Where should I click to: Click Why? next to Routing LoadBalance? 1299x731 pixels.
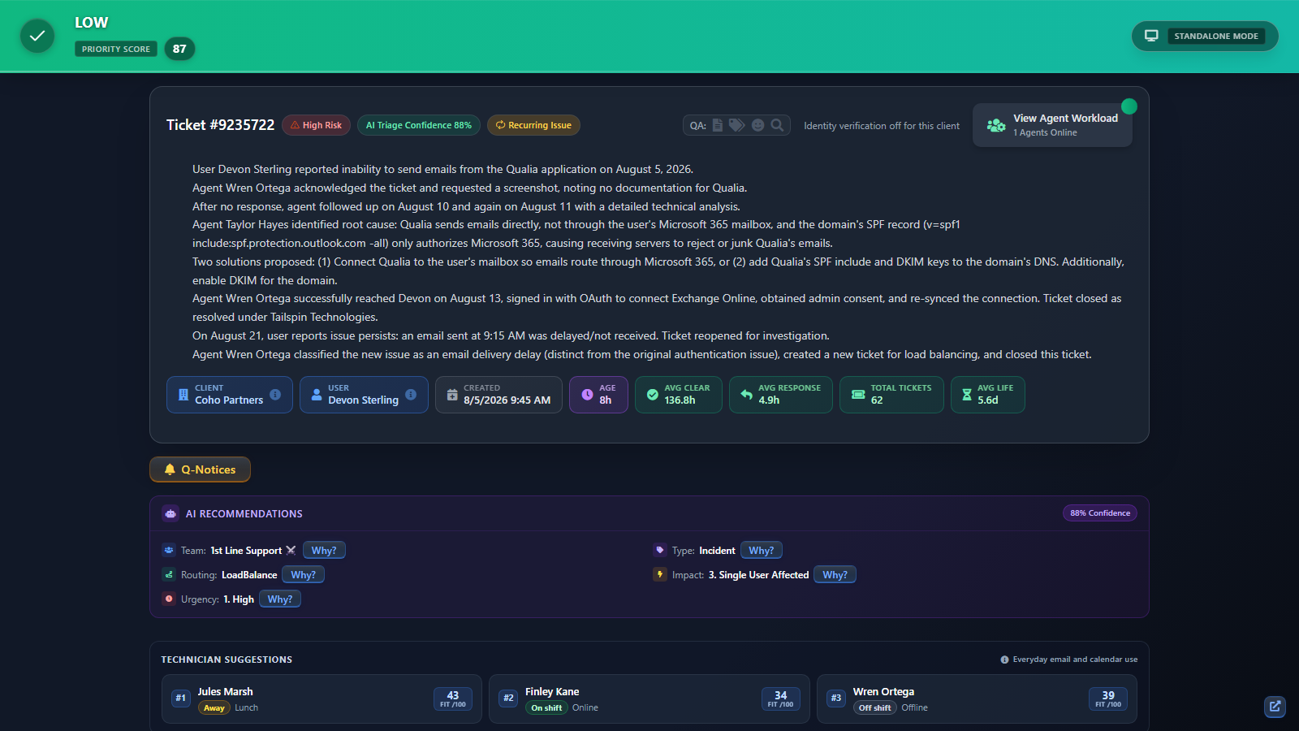(x=304, y=575)
